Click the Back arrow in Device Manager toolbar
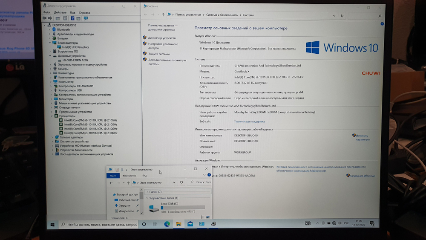The image size is (426, 240). [44, 18]
